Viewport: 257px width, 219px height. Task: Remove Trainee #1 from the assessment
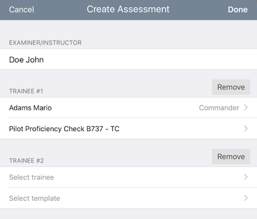click(x=231, y=87)
